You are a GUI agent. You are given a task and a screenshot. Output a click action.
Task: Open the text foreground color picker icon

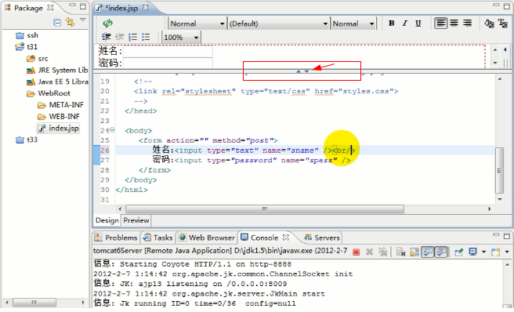[502, 23]
